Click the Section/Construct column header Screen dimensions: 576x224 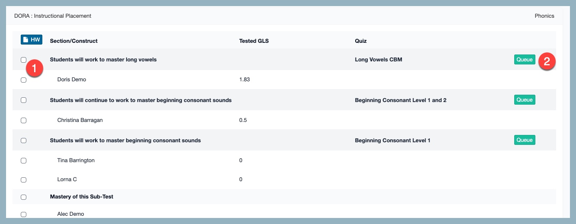(x=74, y=41)
